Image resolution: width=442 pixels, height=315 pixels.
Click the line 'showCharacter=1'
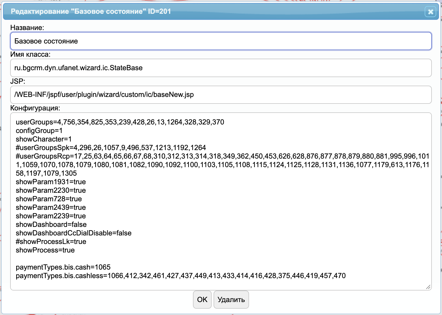[x=44, y=139]
